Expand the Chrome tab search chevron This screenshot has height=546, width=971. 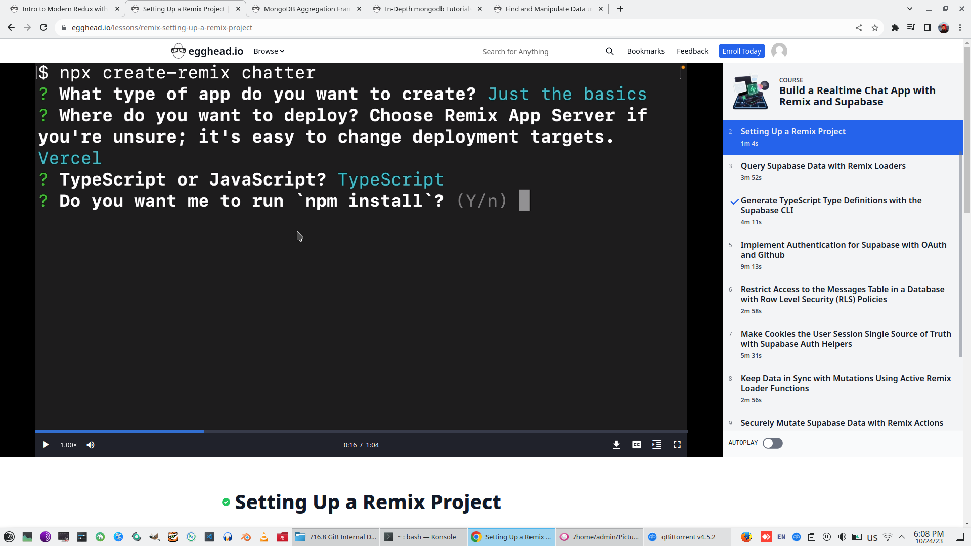[x=909, y=9]
